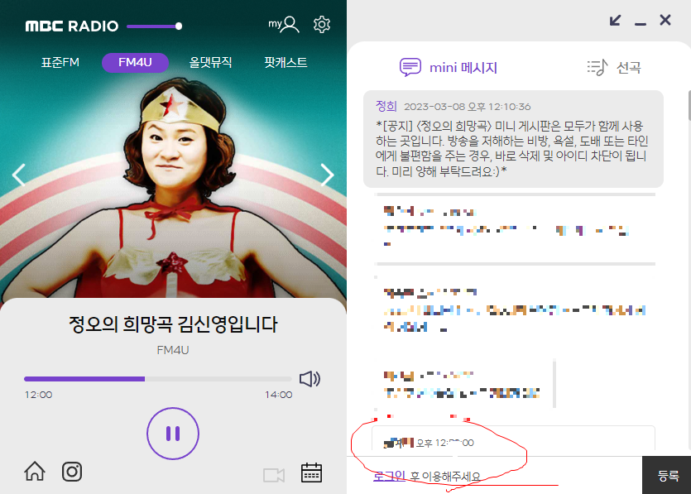The image size is (691, 494).
Task: Go to home via house icon
Action: pos(35,471)
